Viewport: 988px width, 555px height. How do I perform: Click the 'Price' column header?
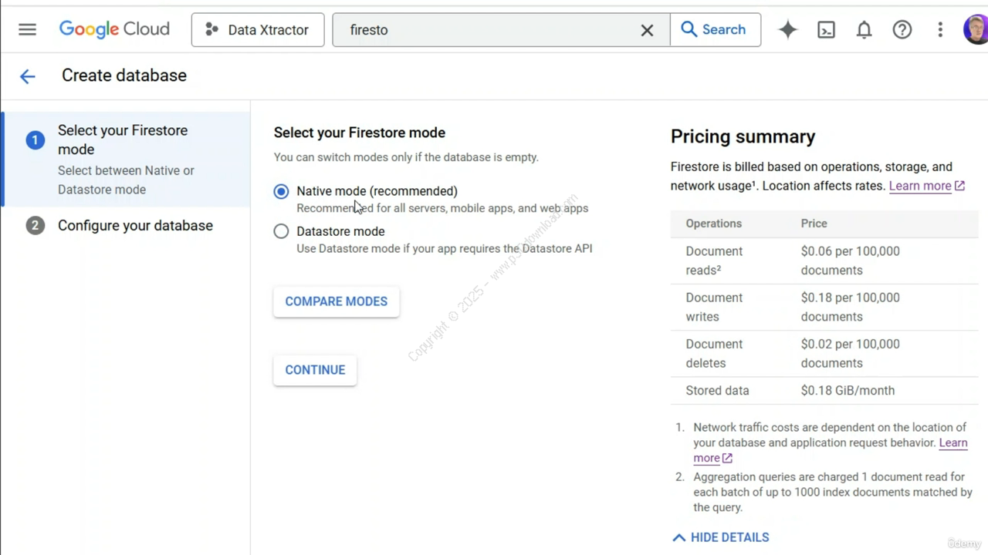(814, 224)
